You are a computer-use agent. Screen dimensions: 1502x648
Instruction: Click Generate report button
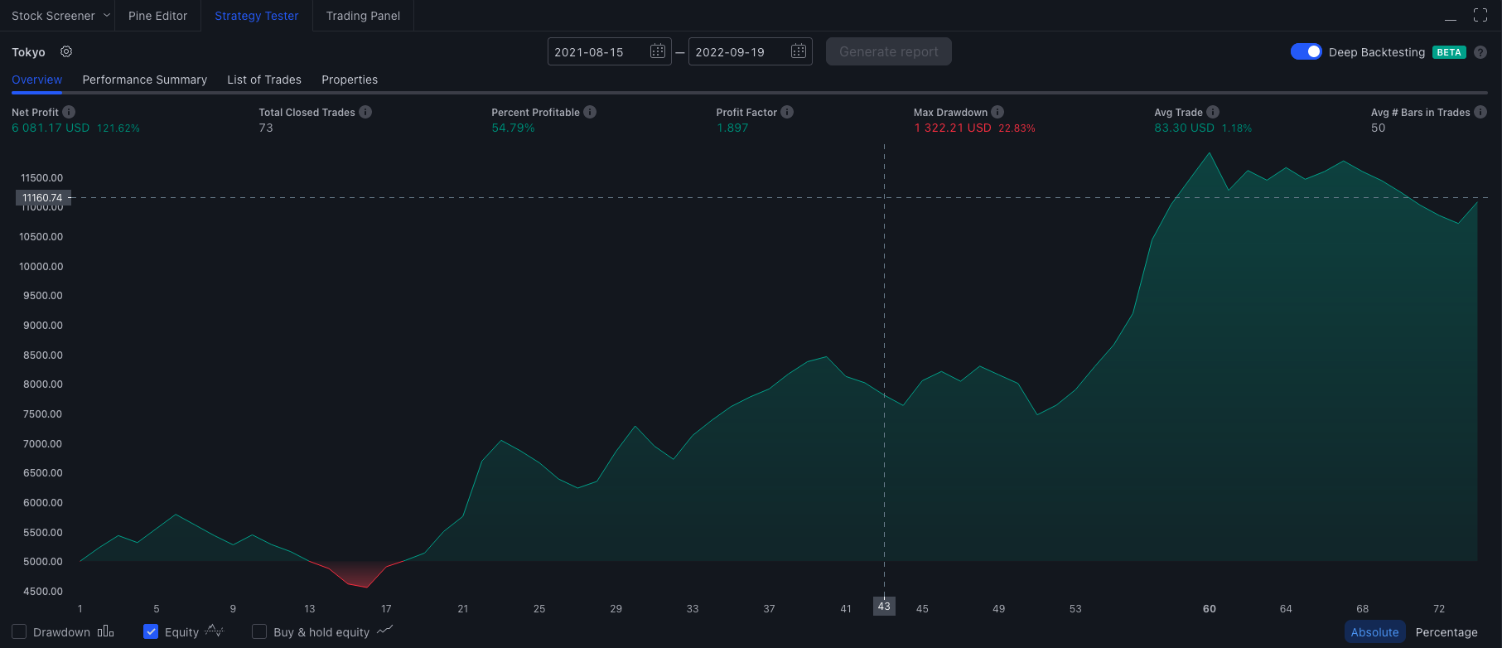889,51
